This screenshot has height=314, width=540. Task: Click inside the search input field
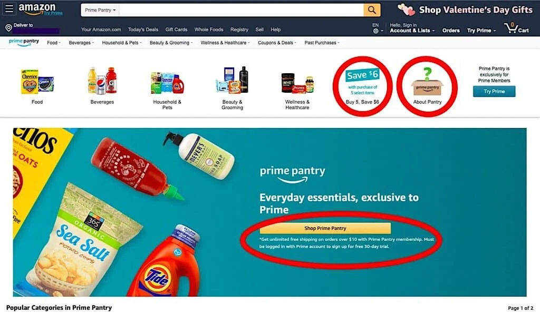241,10
